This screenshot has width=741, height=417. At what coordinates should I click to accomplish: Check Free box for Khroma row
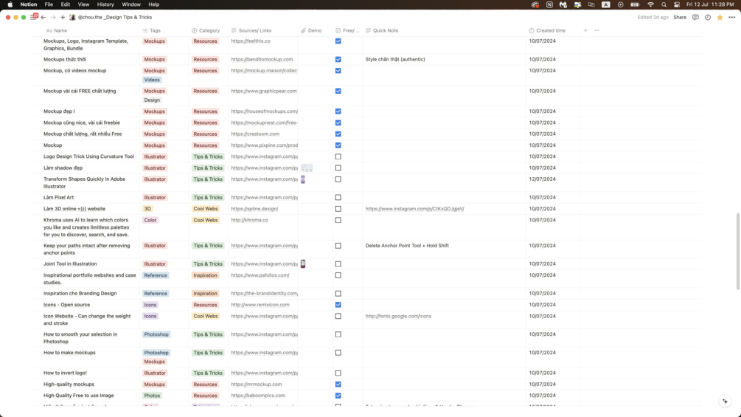pyautogui.click(x=338, y=221)
